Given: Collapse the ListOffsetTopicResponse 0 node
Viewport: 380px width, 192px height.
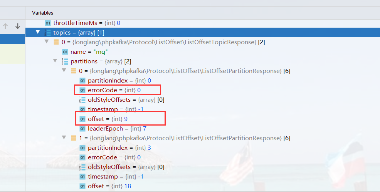Looking at the screenshot, I should pos(47,41).
